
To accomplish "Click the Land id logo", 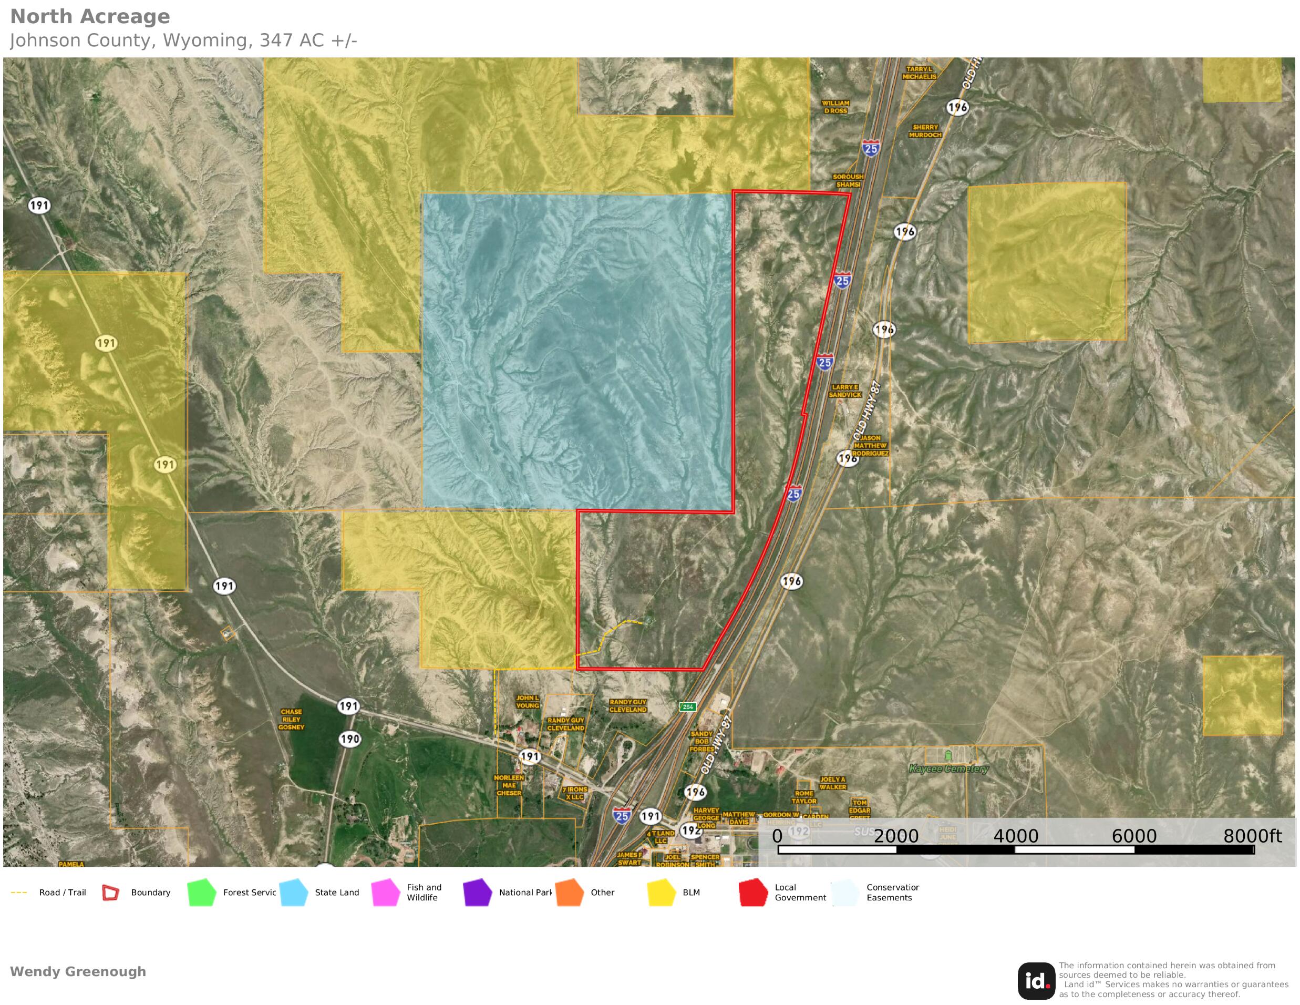I will [1036, 981].
